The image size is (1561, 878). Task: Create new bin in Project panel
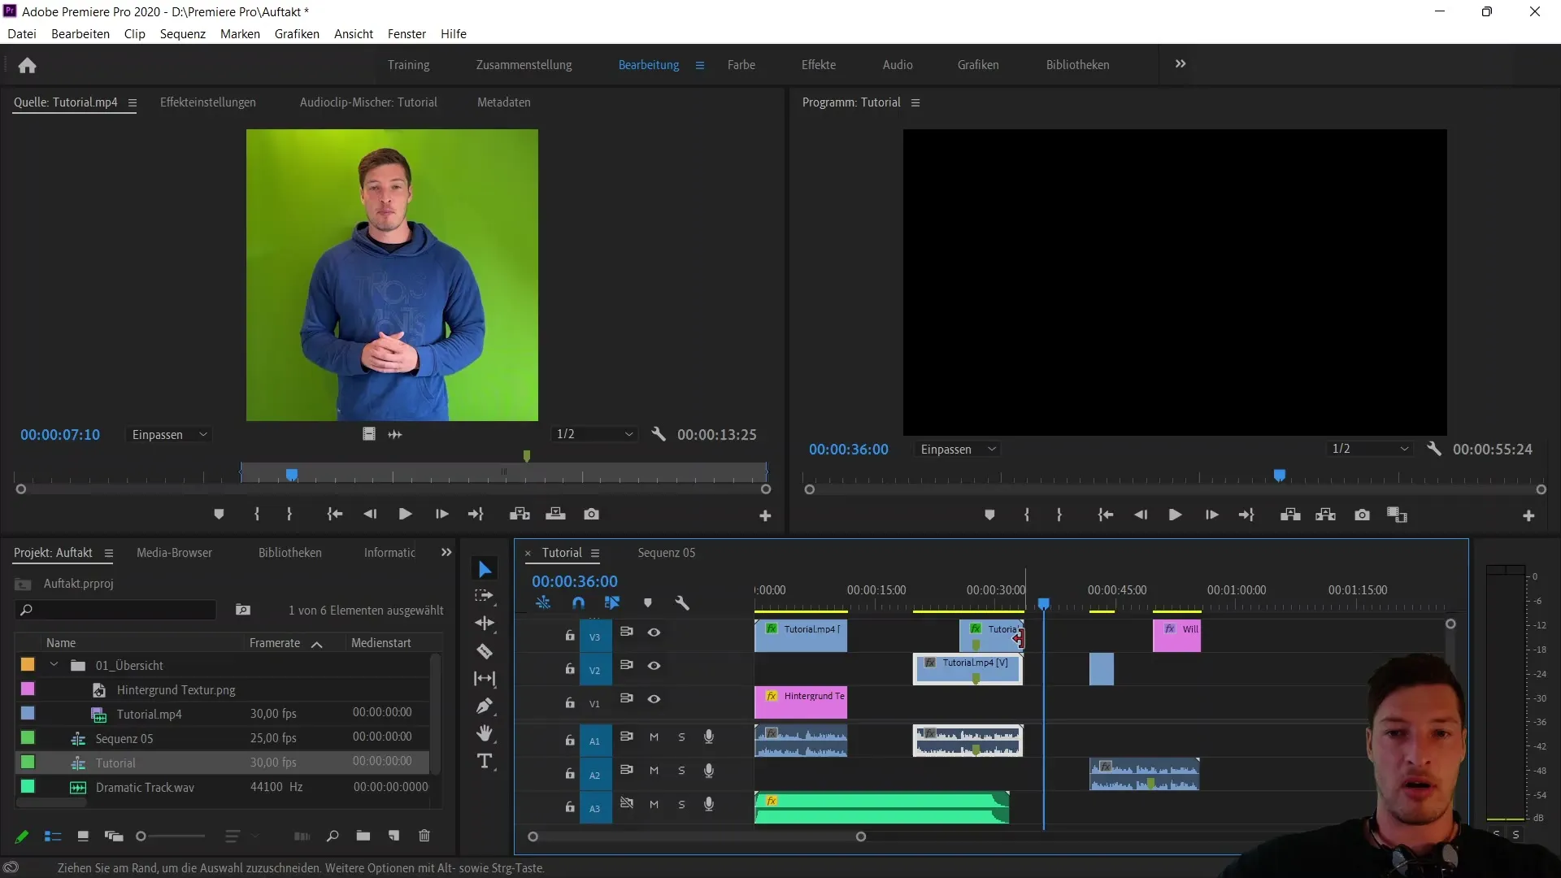coord(363,836)
